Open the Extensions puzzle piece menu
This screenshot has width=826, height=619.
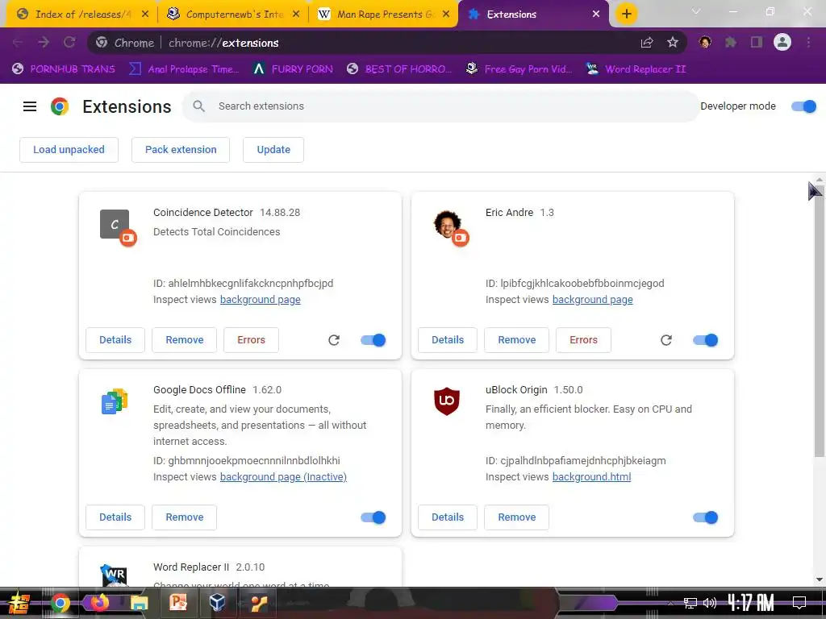730,42
